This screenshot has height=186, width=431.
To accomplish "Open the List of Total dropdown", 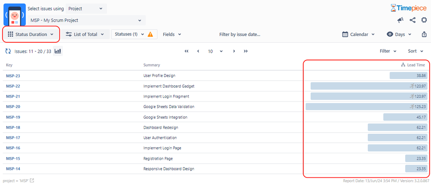I will [85, 35].
